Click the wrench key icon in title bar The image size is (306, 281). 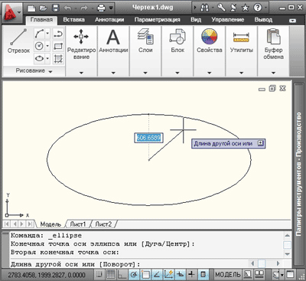(x=221, y=8)
